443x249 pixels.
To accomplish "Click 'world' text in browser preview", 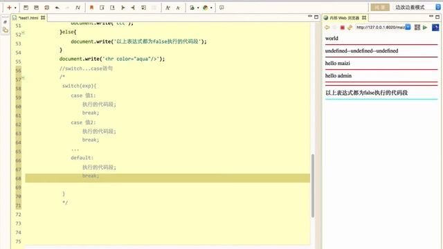I will 332,39.
